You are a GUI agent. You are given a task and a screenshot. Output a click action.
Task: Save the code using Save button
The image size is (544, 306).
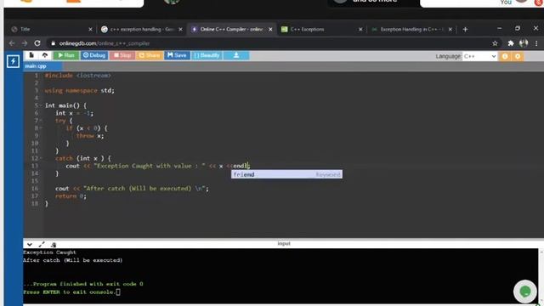(177, 55)
